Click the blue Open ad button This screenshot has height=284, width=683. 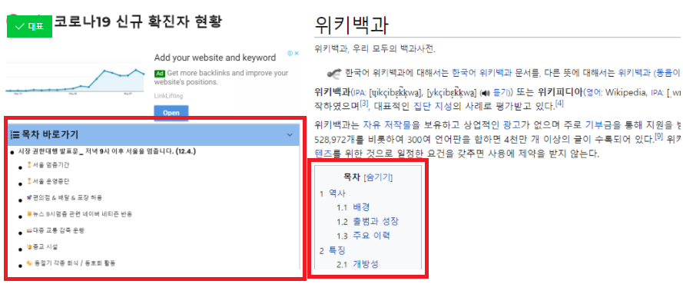pyautogui.click(x=171, y=113)
